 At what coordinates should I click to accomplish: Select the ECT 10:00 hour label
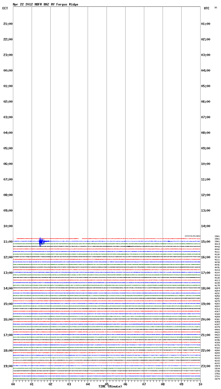(x=8, y=226)
